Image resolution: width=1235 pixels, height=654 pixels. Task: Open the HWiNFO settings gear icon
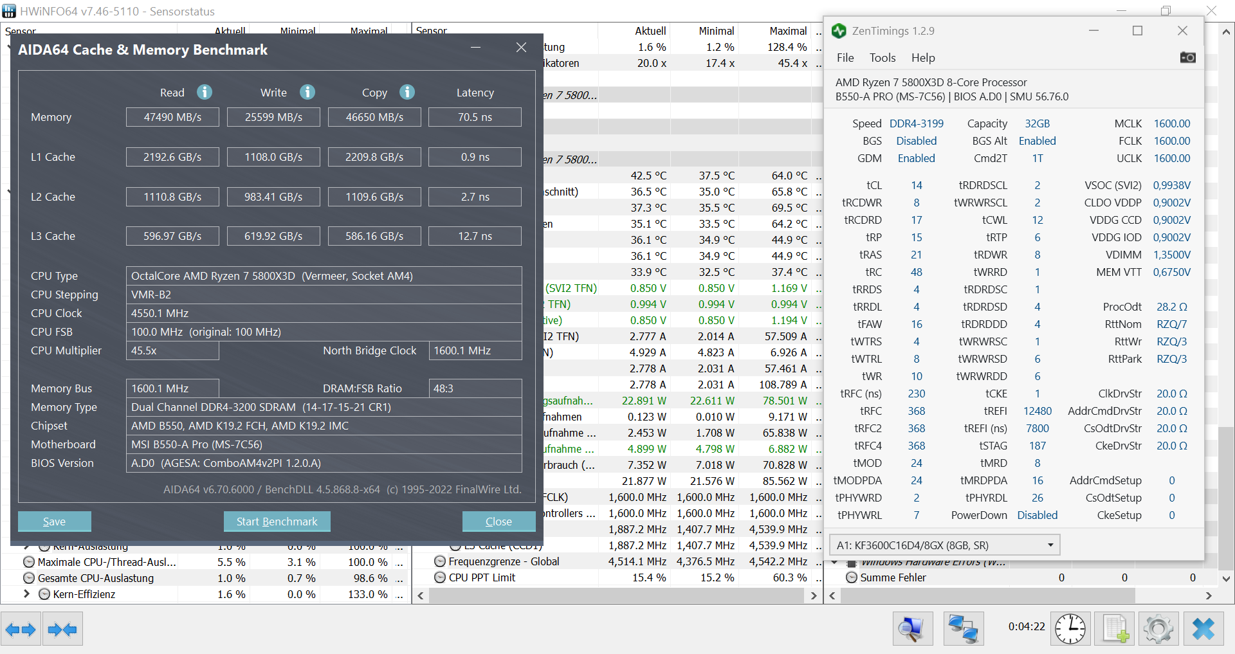[x=1158, y=628]
